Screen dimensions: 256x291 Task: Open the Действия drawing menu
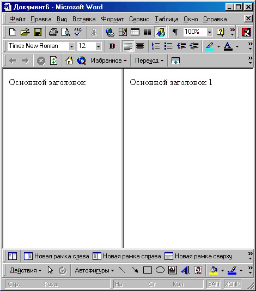pos(26,270)
